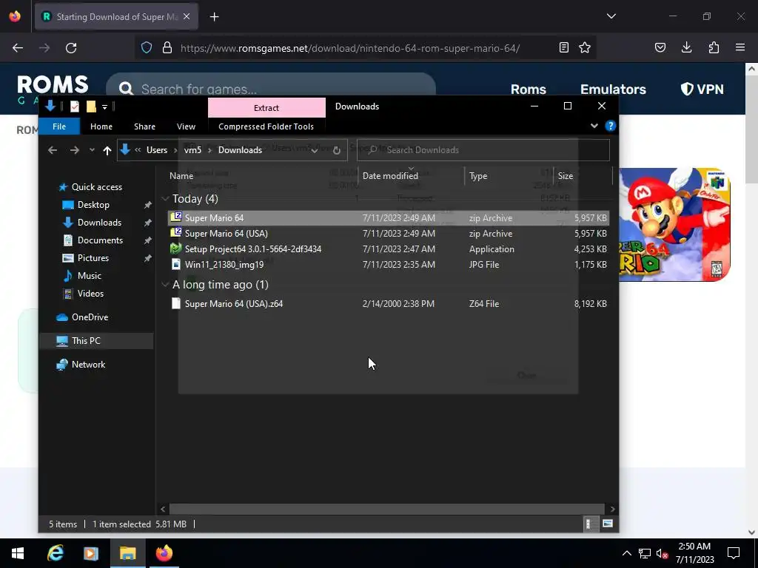Open Network in navigation pane
Viewport: 758px width, 568px height.
click(x=89, y=364)
